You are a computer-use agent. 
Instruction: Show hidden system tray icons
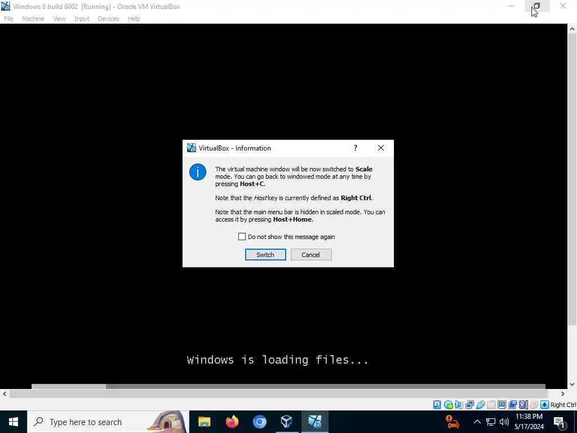click(x=477, y=422)
